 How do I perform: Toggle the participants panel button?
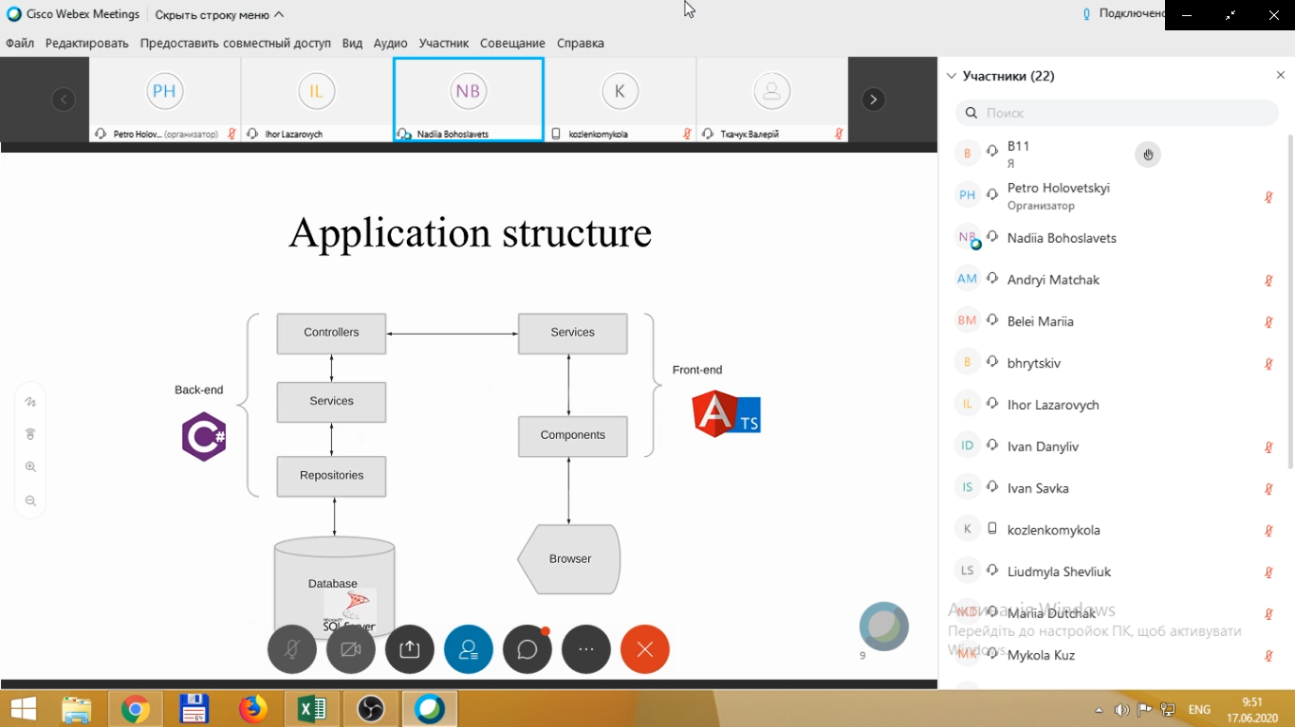[x=469, y=650]
